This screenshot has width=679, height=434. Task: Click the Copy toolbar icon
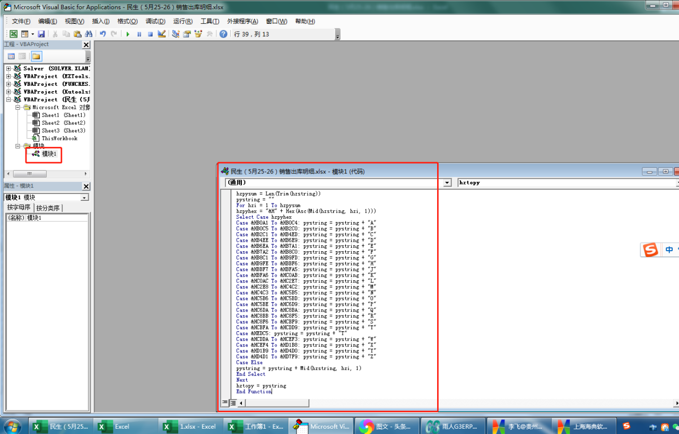(66, 34)
